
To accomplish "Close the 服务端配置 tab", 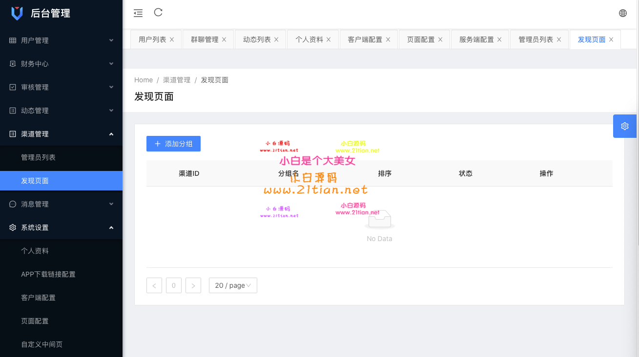I will pyautogui.click(x=499, y=39).
